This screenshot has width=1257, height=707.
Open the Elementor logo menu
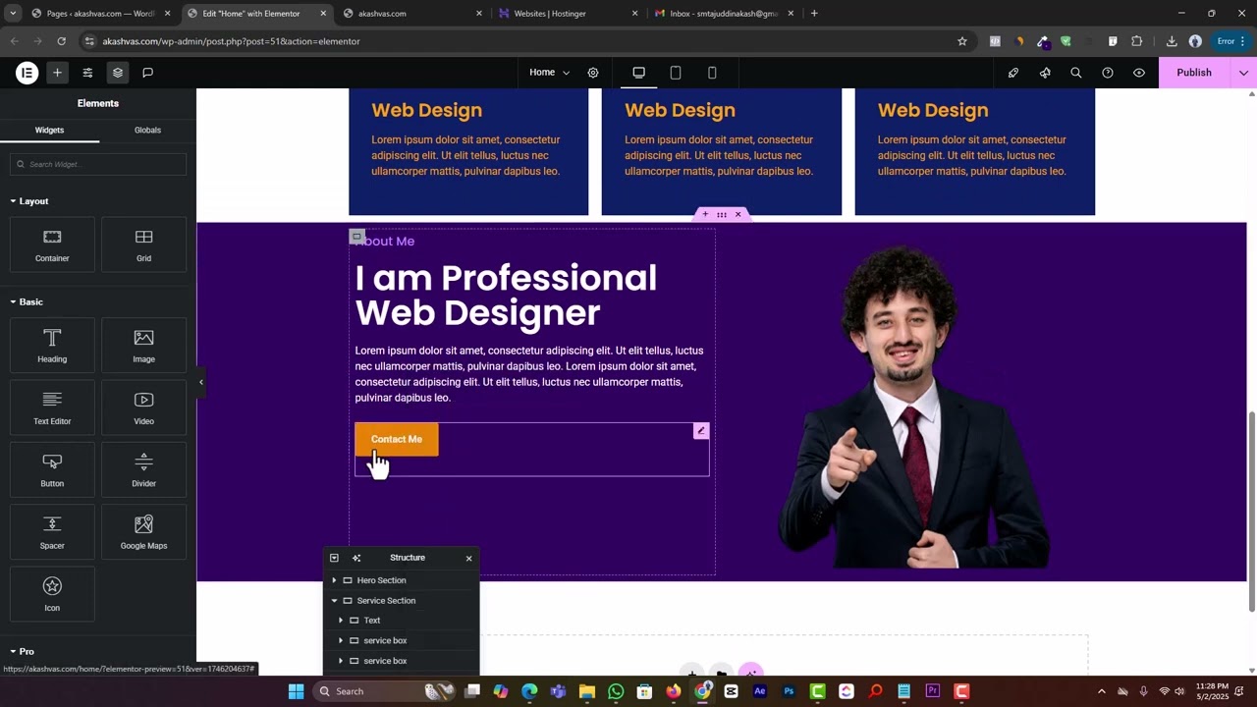pyautogui.click(x=27, y=73)
